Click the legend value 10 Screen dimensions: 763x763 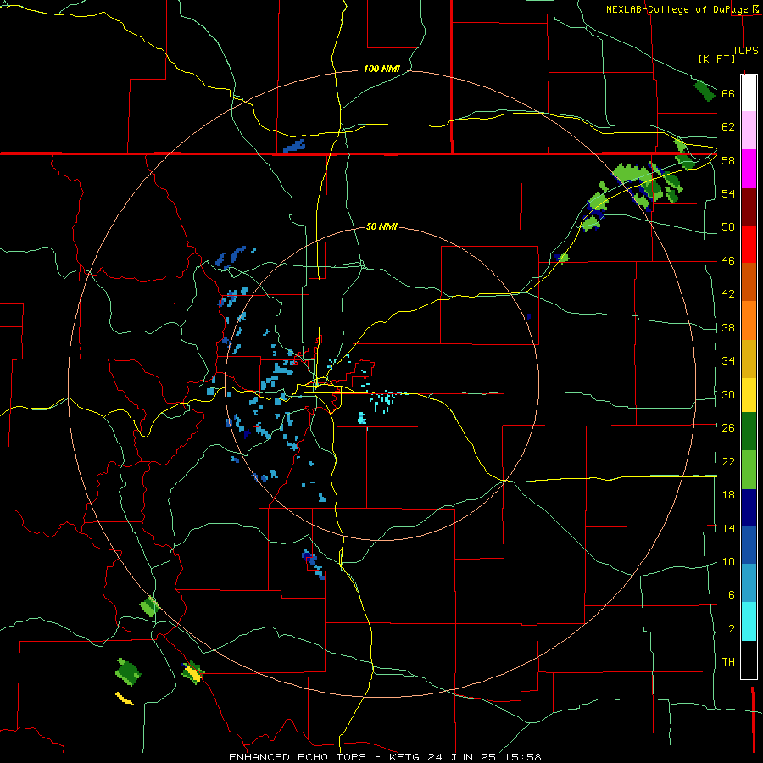click(x=728, y=561)
